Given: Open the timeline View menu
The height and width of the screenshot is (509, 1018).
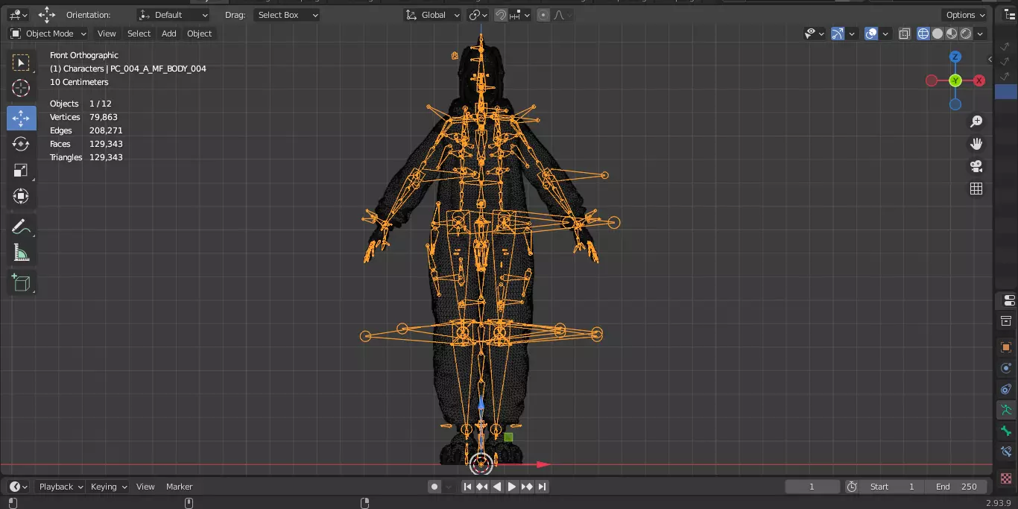Looking at the screenshot, I should pyautogui.click(x=145, y=487).
